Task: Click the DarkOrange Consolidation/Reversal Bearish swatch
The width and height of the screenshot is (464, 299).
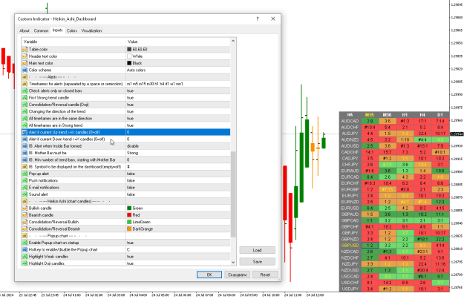Action: coord(129,229)
